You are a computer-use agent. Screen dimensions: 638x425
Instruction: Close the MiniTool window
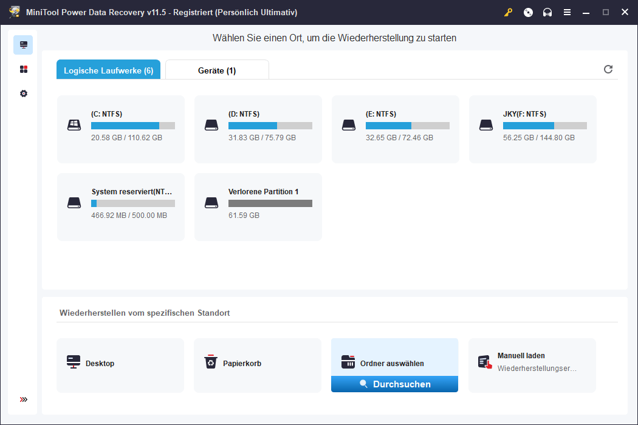[625, 12]
